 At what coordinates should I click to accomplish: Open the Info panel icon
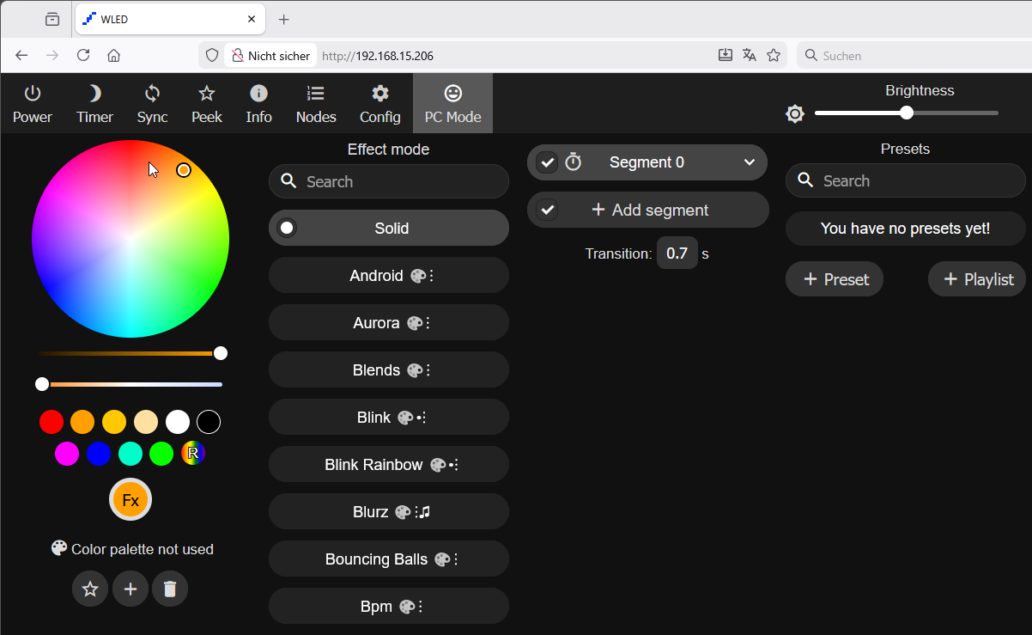click(258, 95)
